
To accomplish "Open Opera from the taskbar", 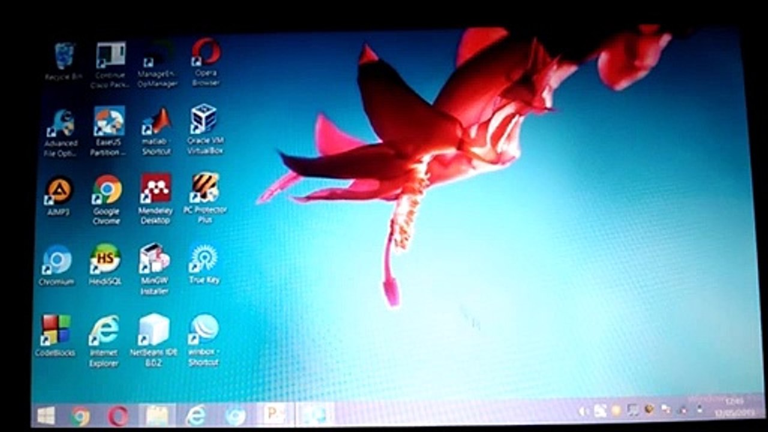I will [118, 416].
